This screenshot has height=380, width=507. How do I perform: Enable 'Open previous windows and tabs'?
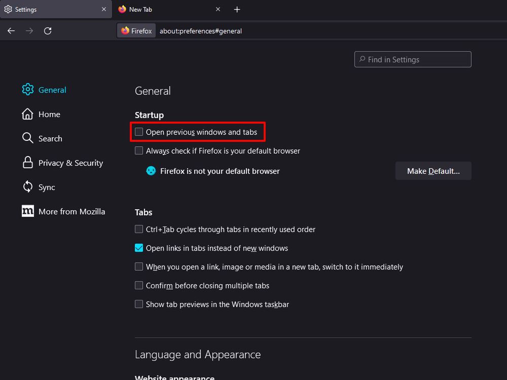139,131
